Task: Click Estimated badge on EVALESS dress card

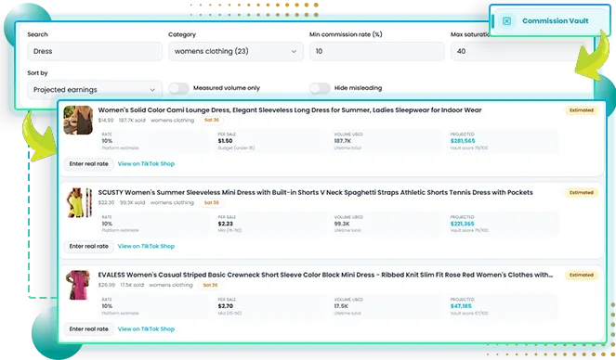Action: [x=582, y=275]
